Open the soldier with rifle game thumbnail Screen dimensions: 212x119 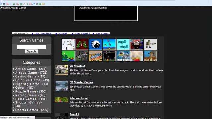[x=150, y=44]
